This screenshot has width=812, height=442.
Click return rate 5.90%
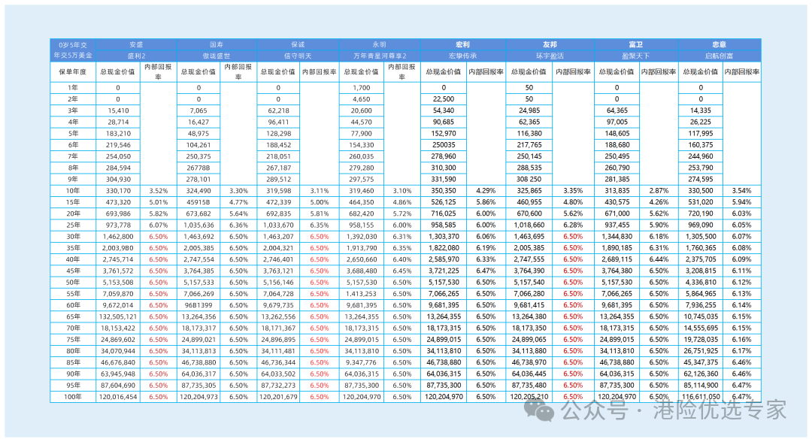(x=659, y=226)
